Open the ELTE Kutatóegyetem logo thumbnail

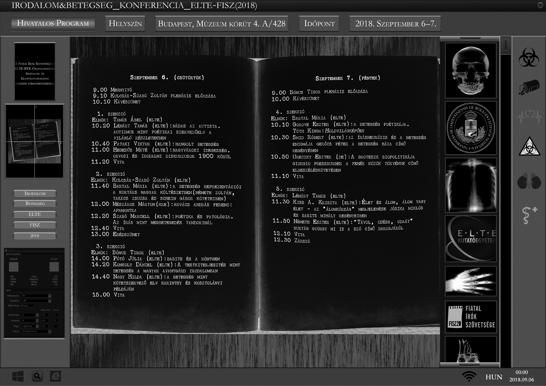[470, 239]
